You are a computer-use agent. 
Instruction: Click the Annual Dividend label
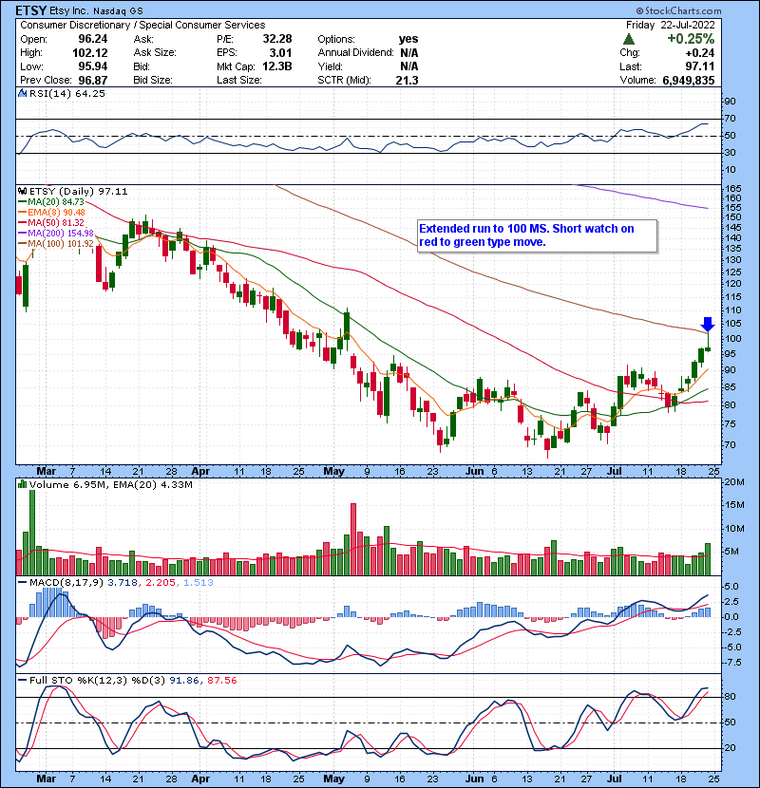(355, 53)
